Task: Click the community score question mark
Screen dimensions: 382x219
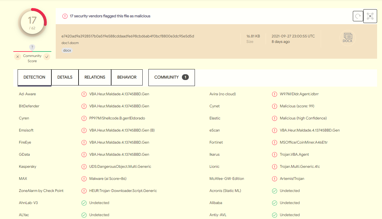Action: (32, 47)
